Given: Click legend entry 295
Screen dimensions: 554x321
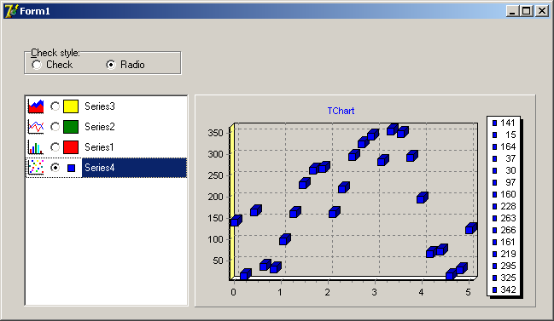Looking at the screenshot, I should point(504,266).
